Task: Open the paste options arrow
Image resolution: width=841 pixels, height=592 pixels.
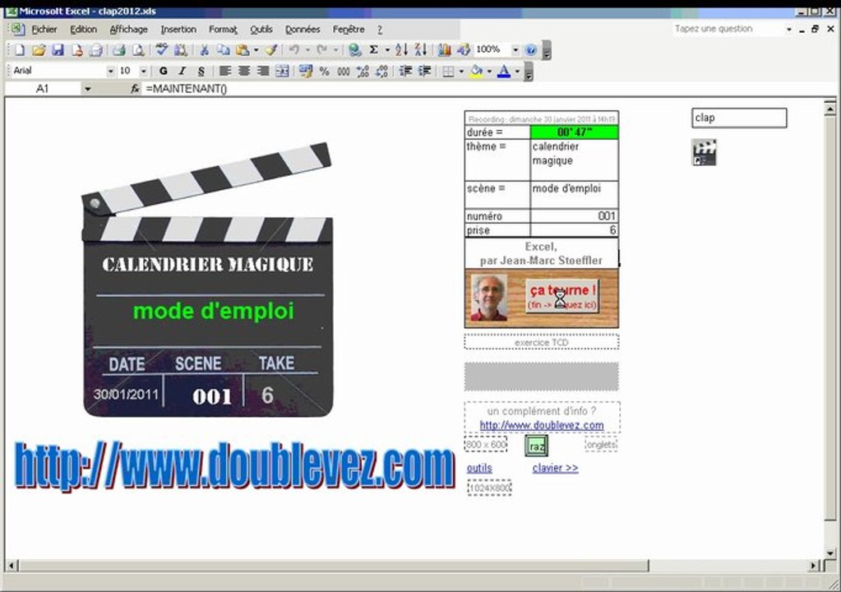Action: pyautogui.click(x=256, y=50)
